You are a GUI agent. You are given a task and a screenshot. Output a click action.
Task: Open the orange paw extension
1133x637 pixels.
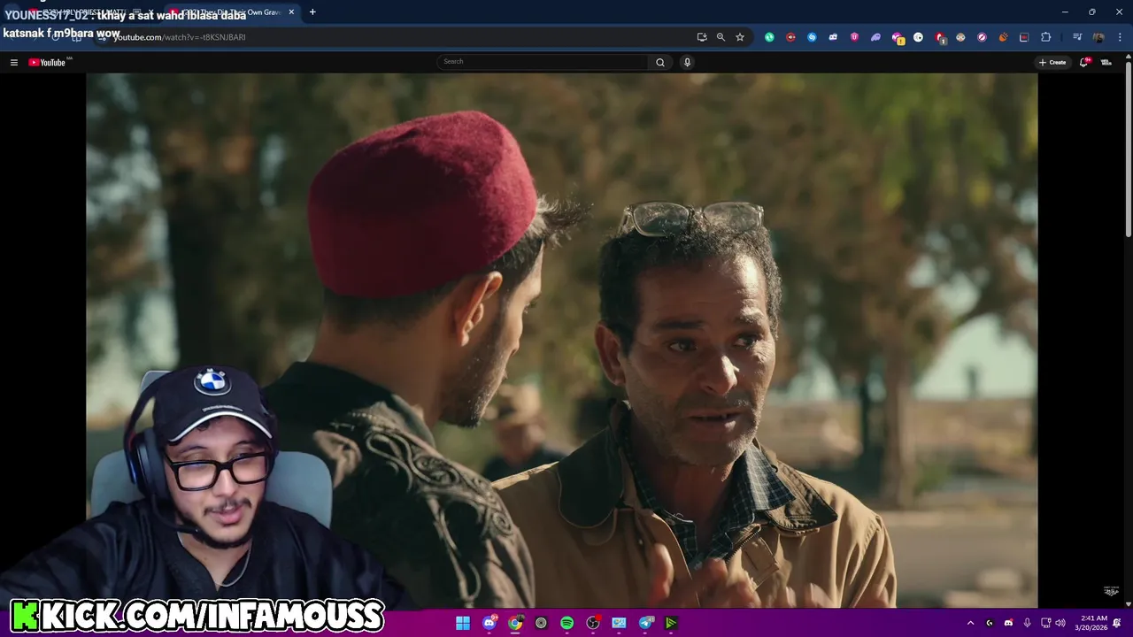[x=1003, y=37]
